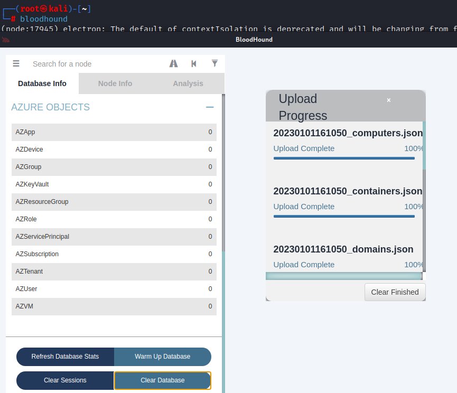Viewport: 457px width, 393px height.
Task: Select the AZKeyVault row
Action: pyautogui.click(x=114, y=184)
